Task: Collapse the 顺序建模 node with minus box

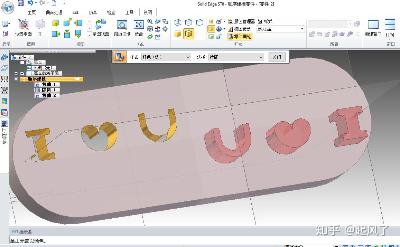Action: [x=16, y=78]
